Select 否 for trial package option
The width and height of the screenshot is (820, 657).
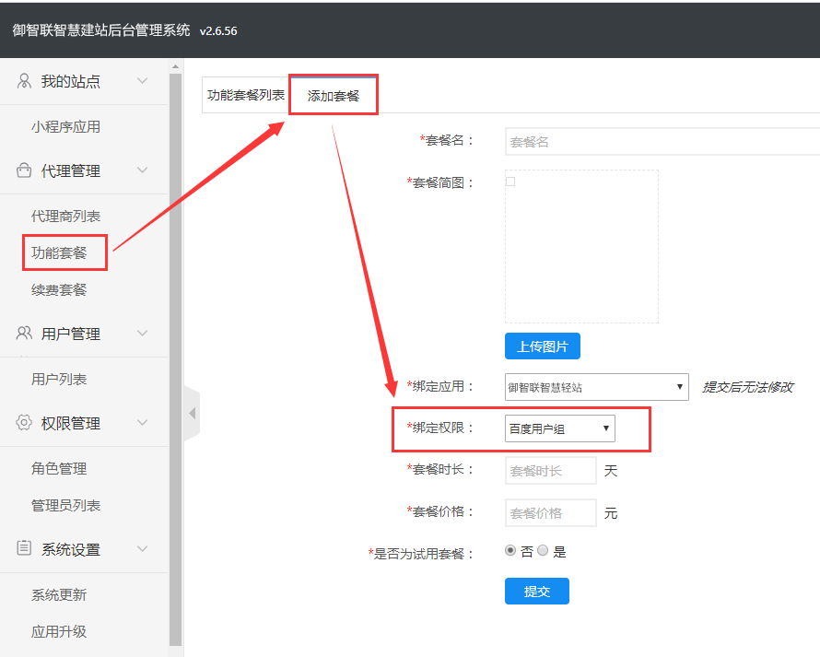(x=510, y=551)
